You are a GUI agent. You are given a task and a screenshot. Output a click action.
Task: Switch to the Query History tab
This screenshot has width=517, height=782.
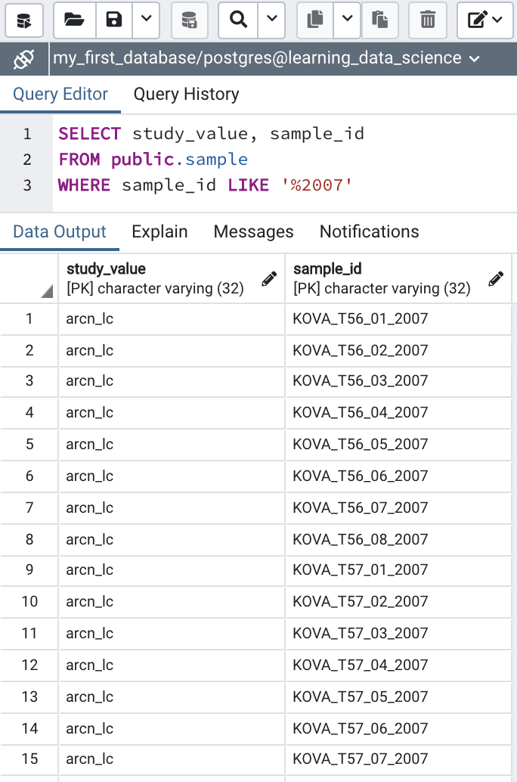pyautogui.click(x=186, y=95)
